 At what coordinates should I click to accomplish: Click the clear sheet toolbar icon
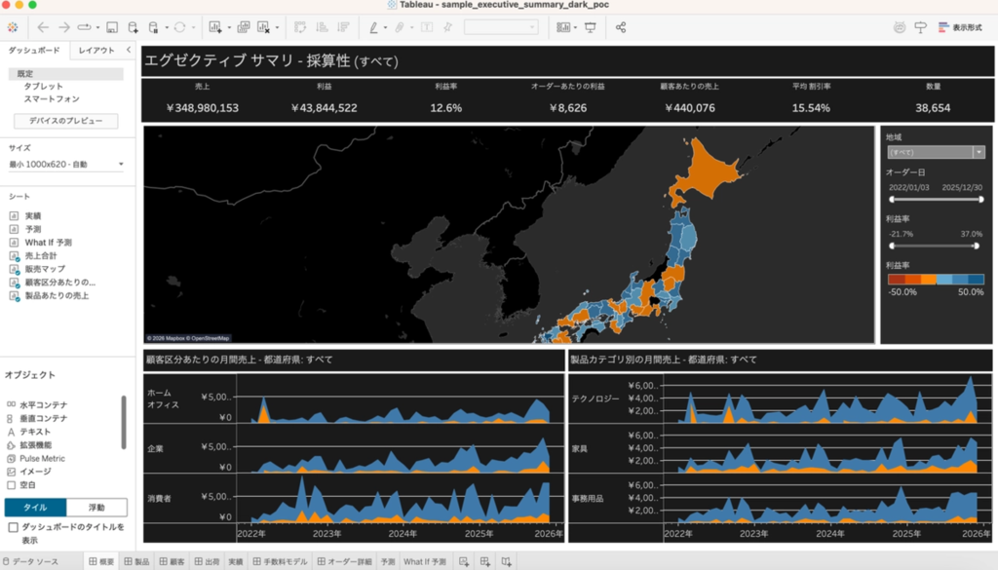tap(263, 27)
